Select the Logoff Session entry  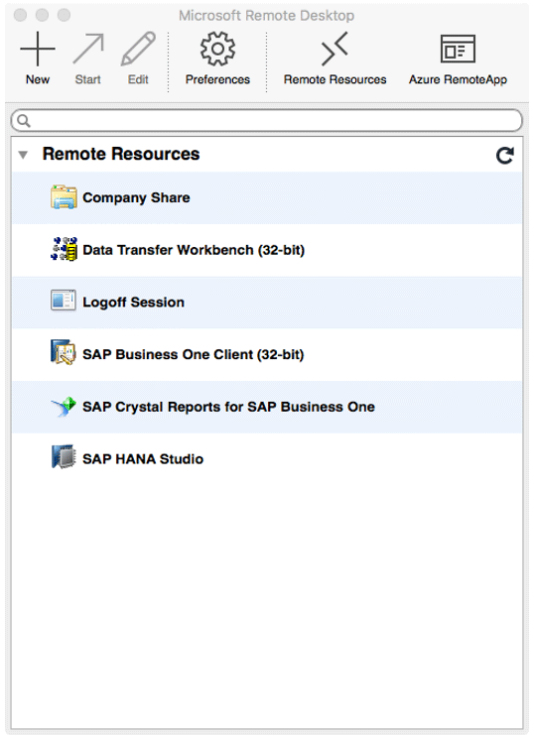tap(267, 303)
